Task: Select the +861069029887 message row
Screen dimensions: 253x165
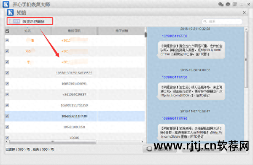Action: coord(75,94)
